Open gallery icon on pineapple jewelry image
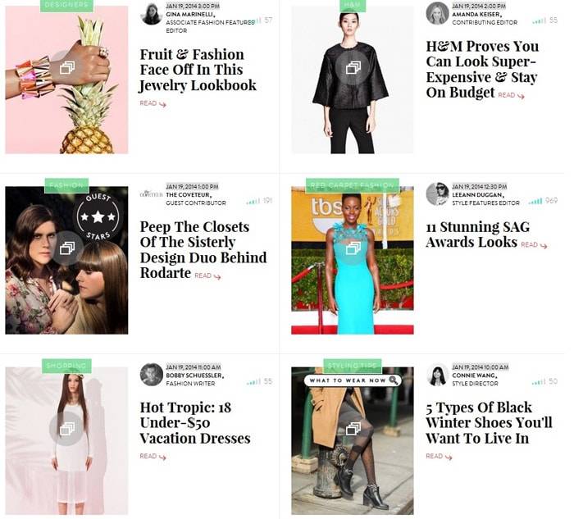 coord(66,68)
